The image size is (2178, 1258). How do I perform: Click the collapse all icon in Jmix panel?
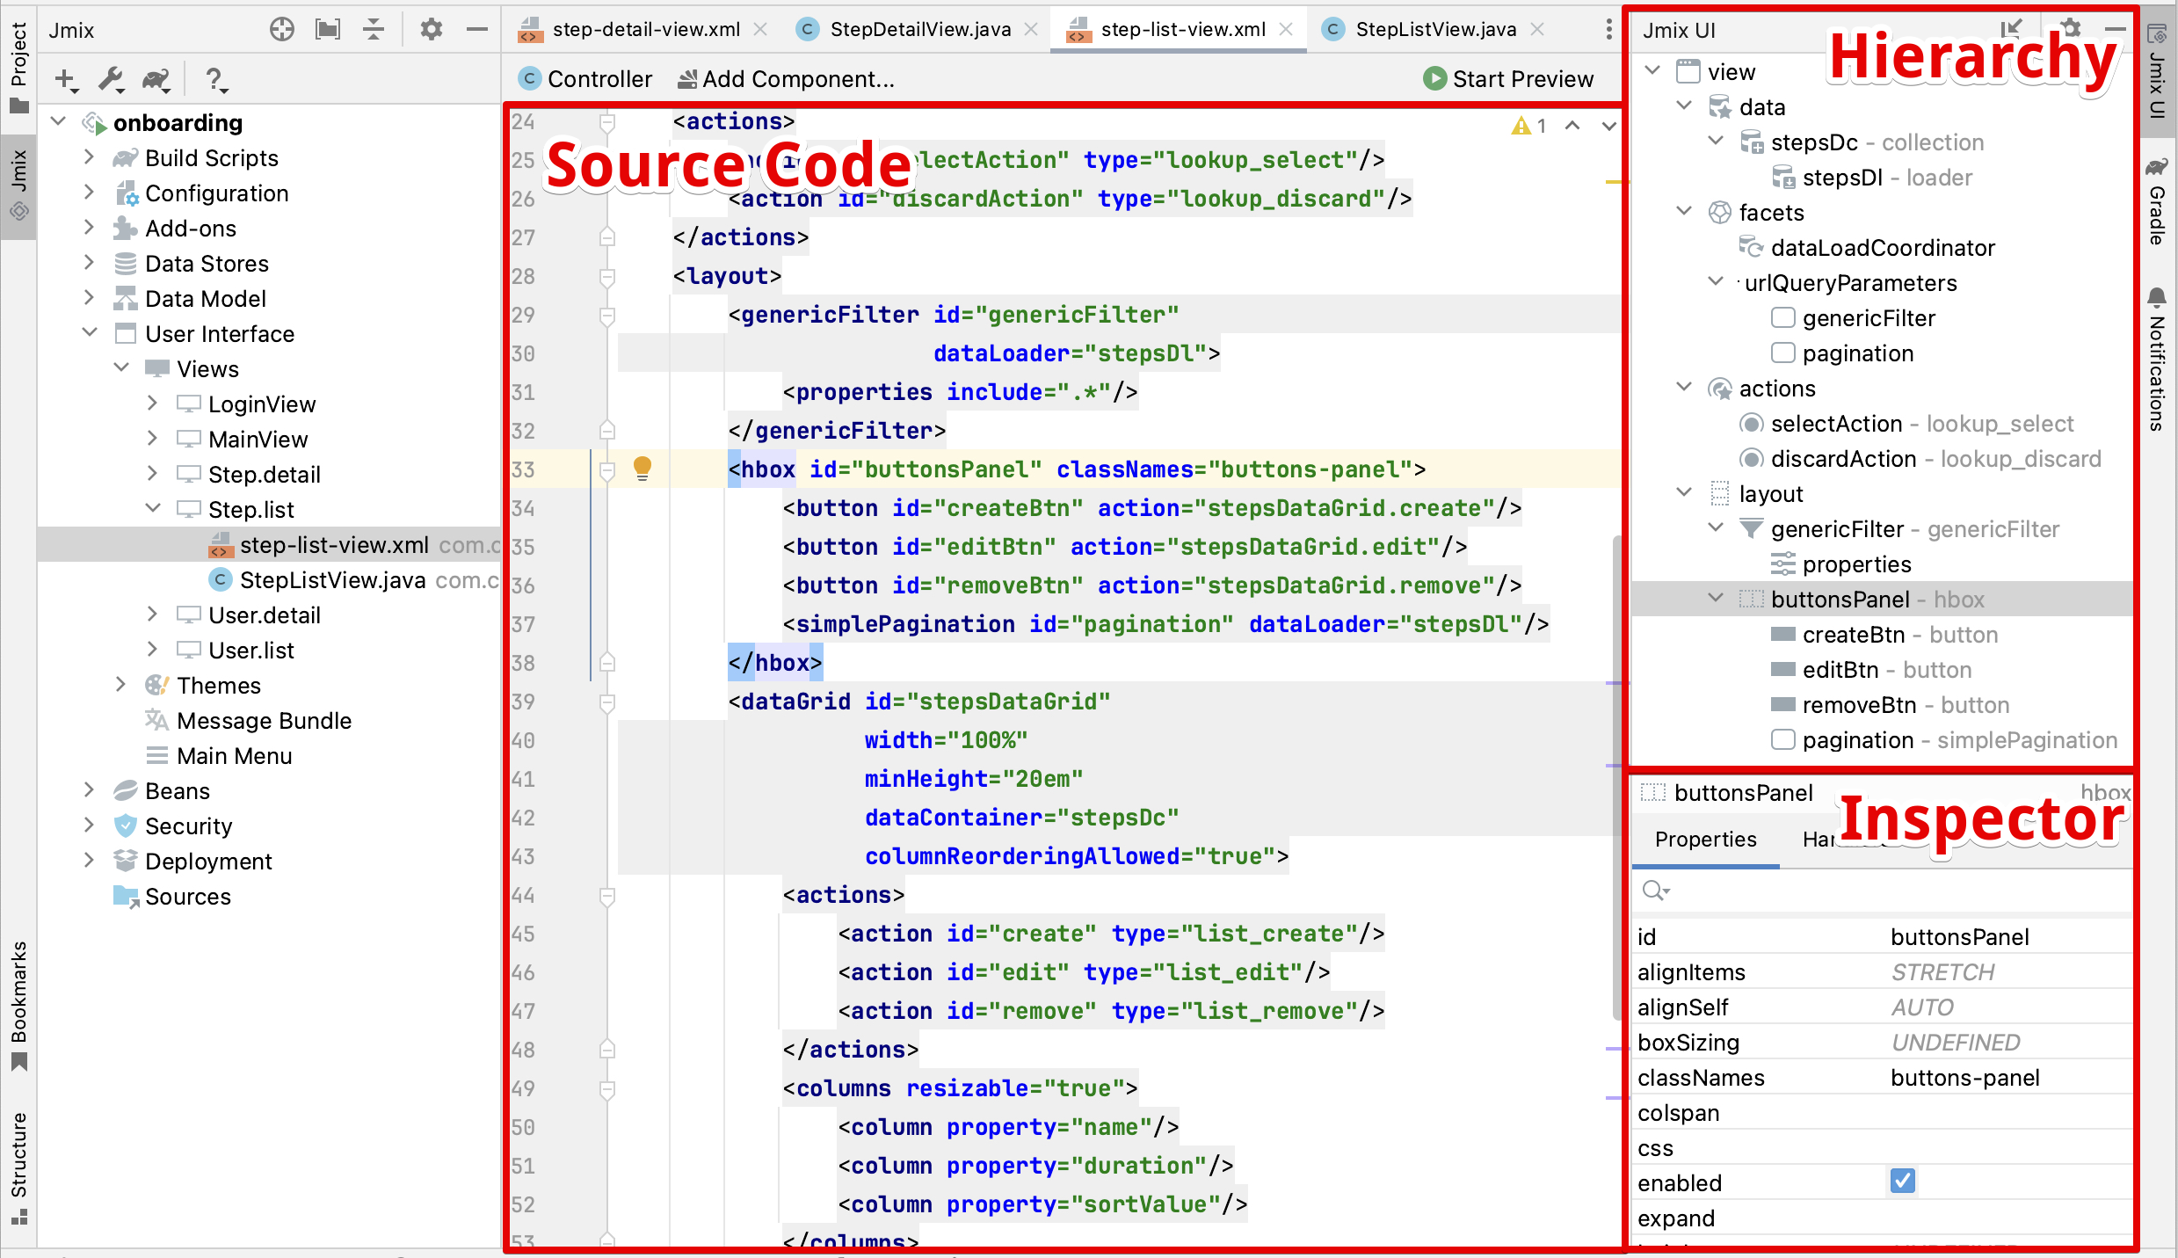(x=374, y=30)
